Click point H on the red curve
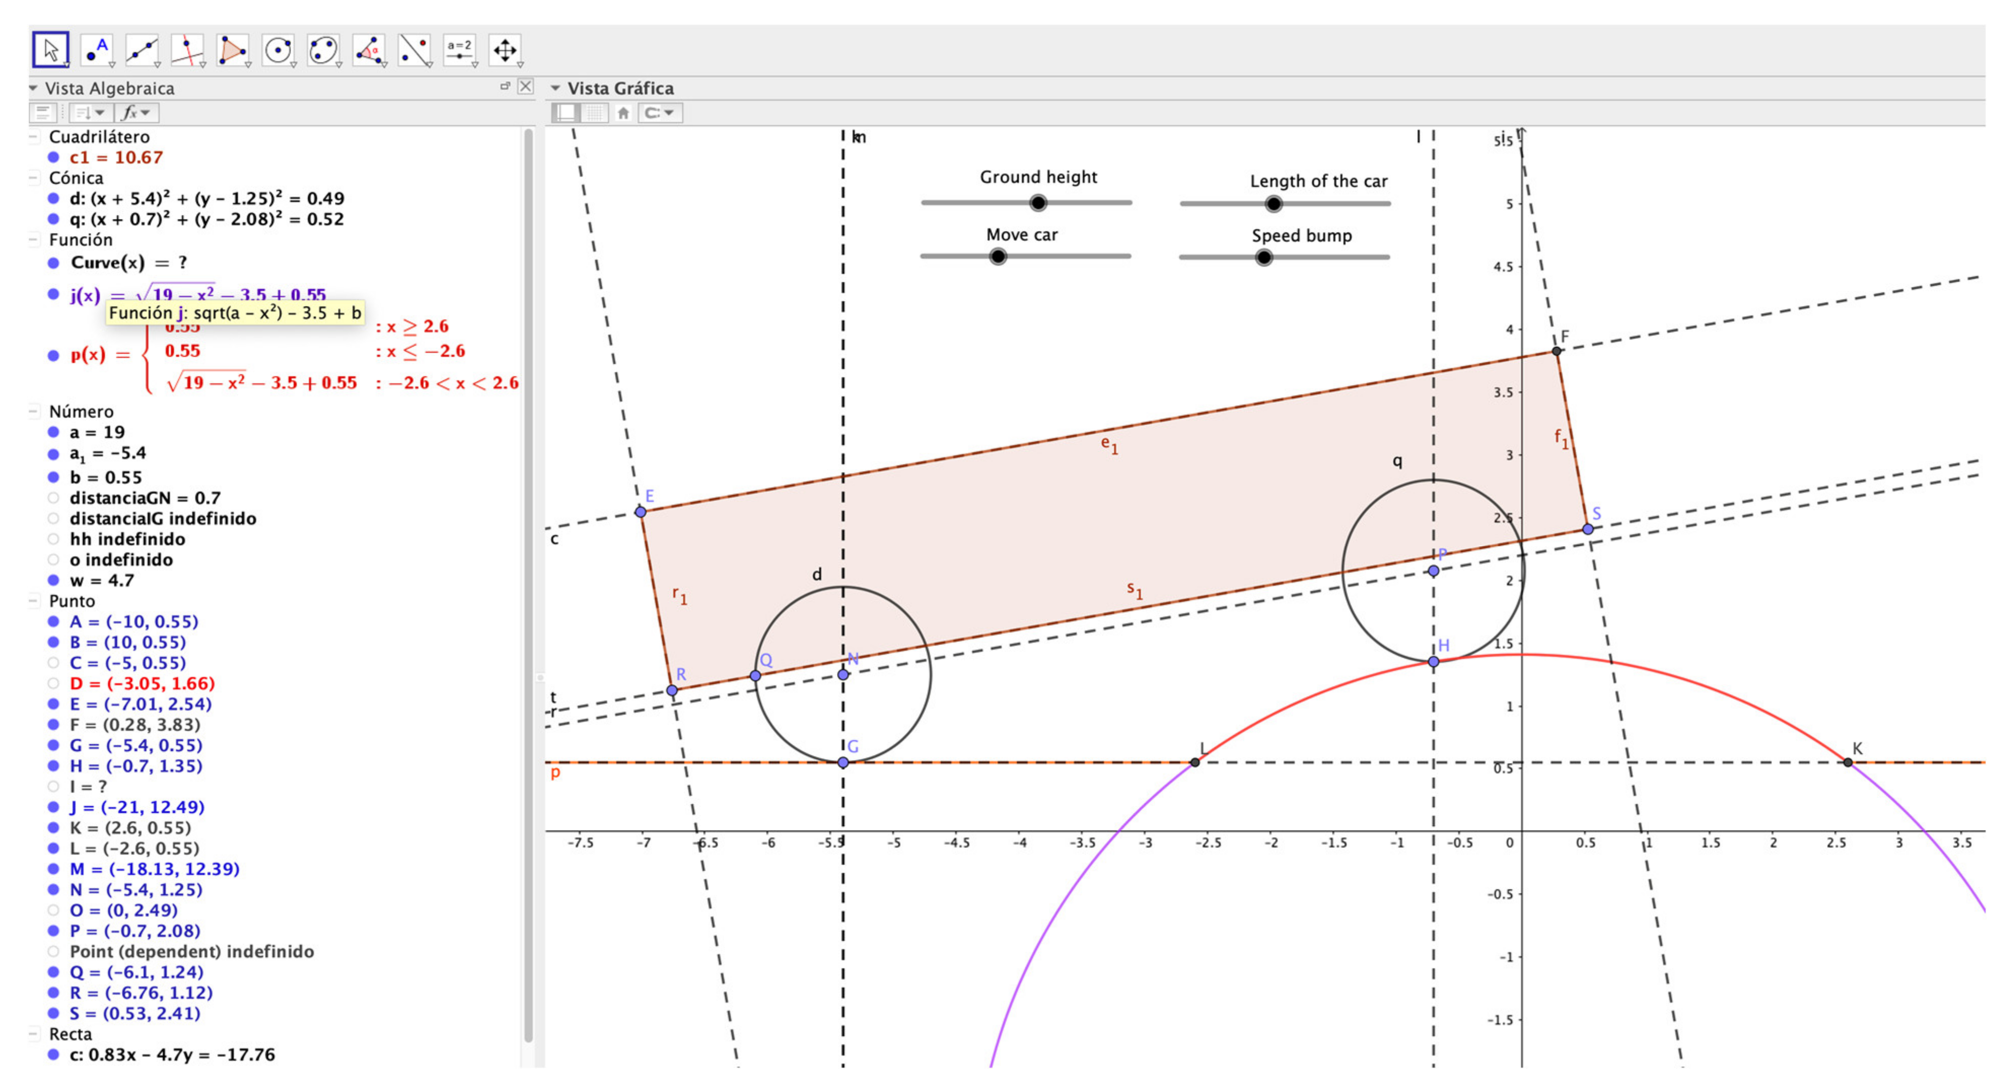The width and height of the screenshot is (2011, 1090). coord(1433,662)
